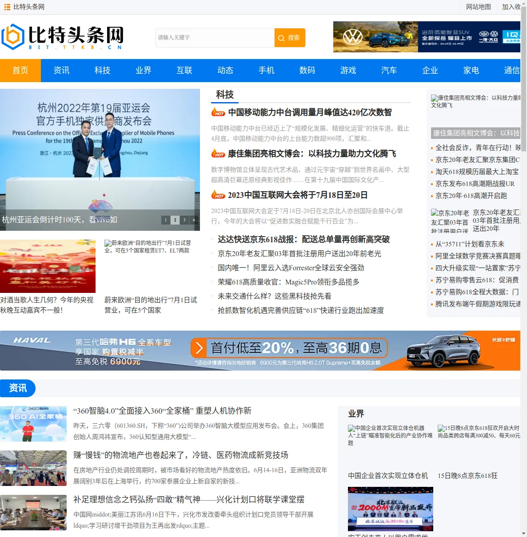Click the orange 搜索 button
This screenshot has height=537, width=527.
click(x=290, y=38)
